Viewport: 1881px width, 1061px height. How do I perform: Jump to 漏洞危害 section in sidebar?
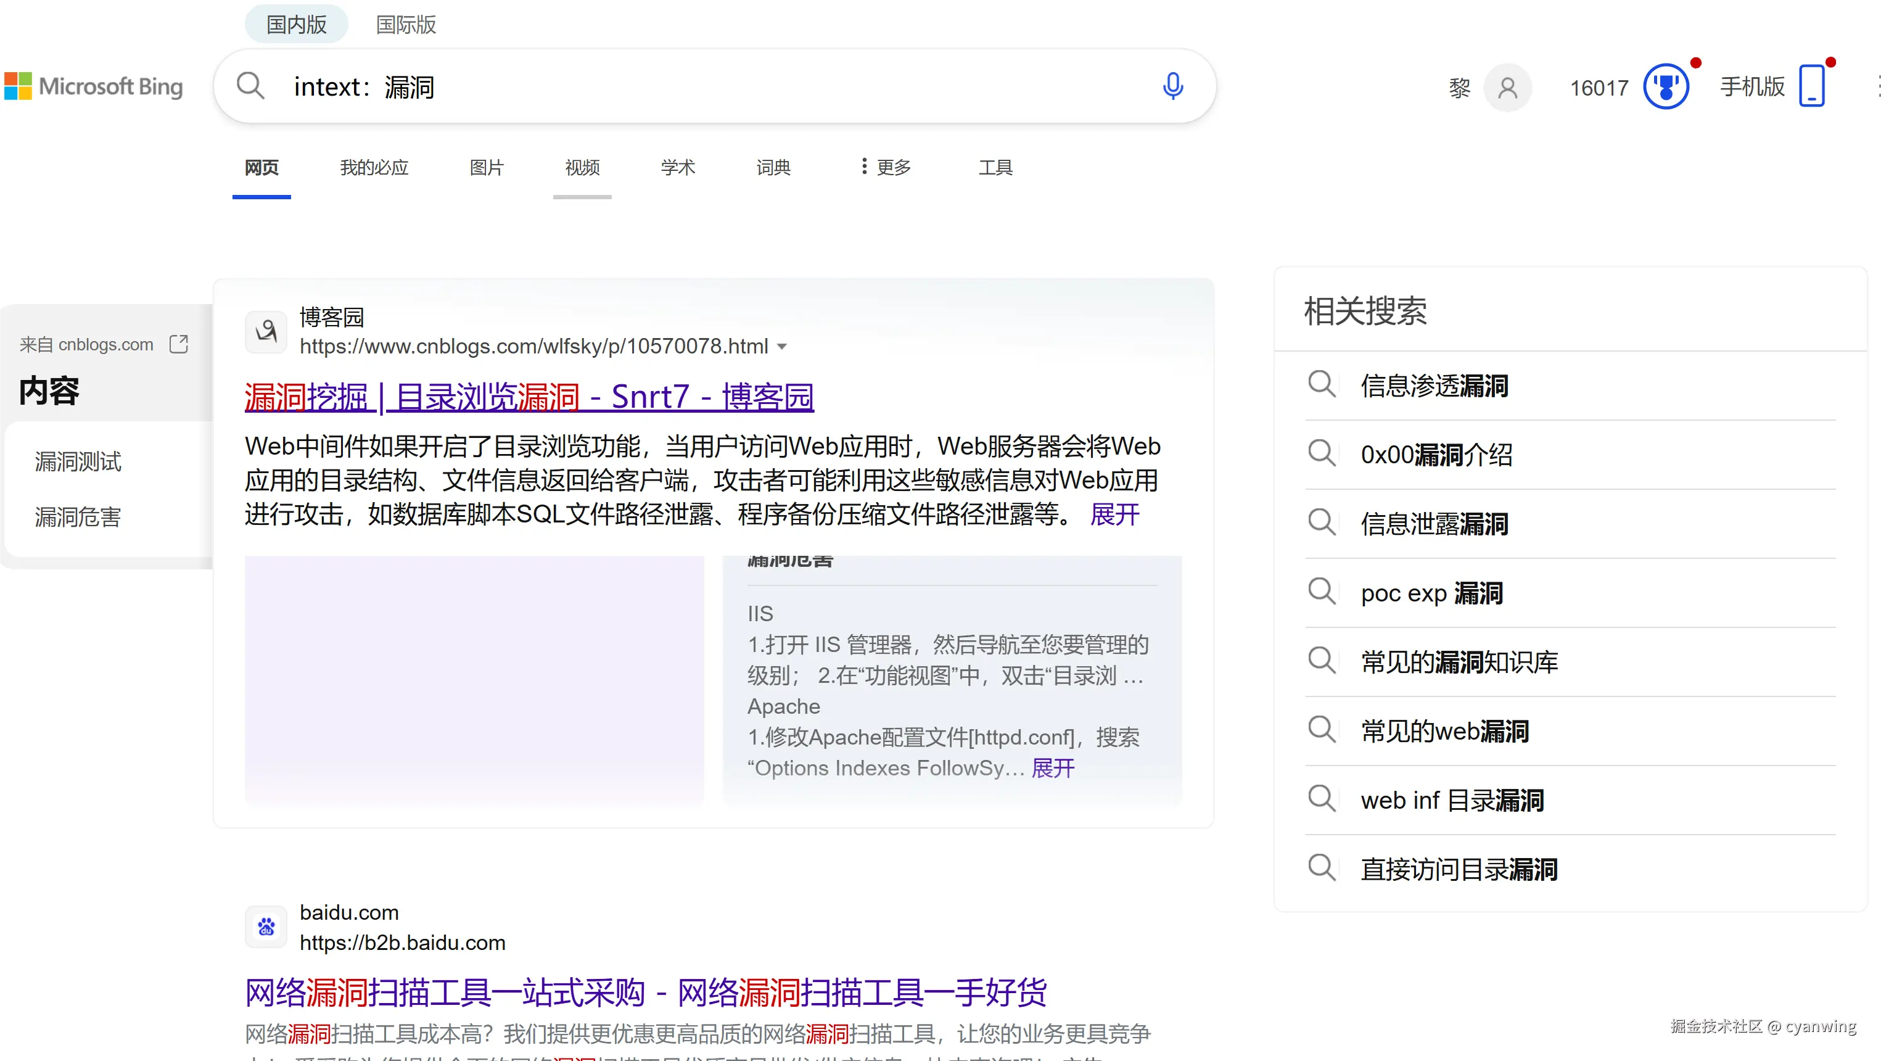[x=78, y=517]
